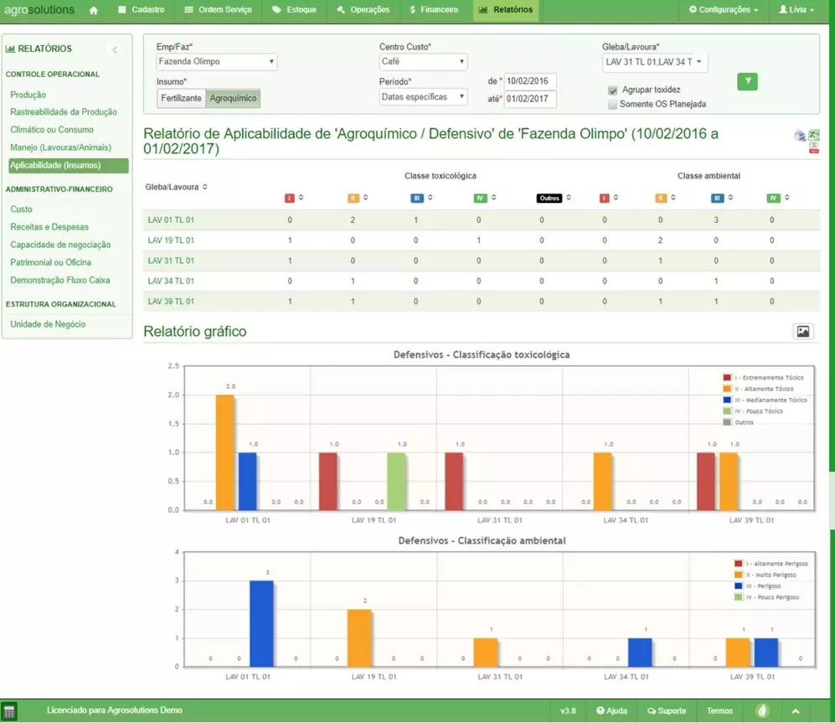The image size is (835, 723).
Task: Open the Estoque menu
Action: click(x=294, y=10)
